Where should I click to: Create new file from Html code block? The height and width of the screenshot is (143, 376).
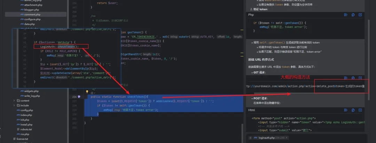360,110
